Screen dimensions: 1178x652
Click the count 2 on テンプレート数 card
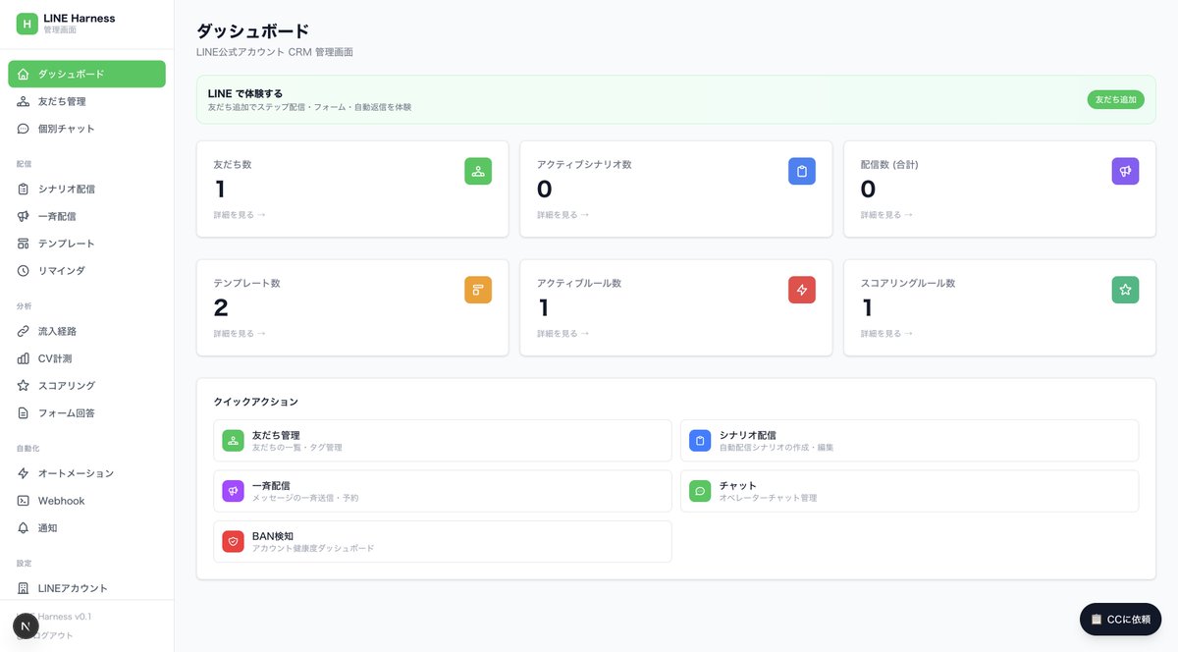coord(221,307)
